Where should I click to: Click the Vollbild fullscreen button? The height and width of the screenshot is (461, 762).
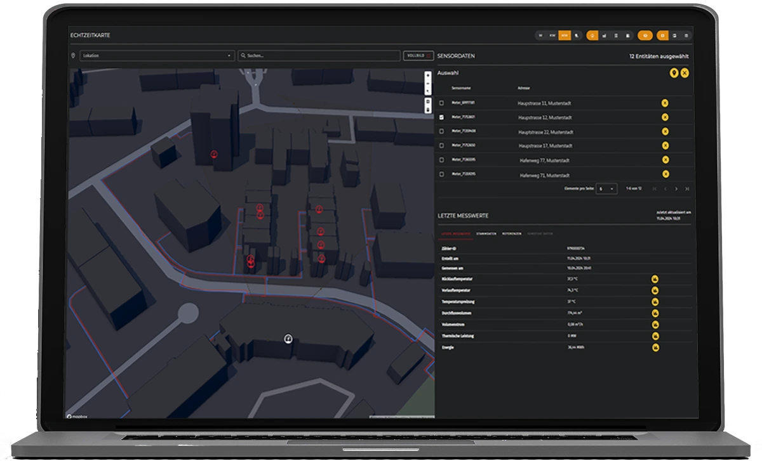[x=418, y=56]
